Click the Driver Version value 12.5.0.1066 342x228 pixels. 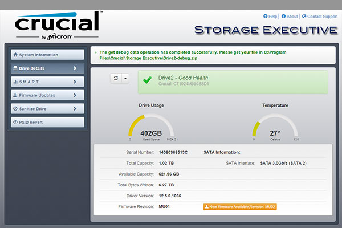(x=170, y=196)
